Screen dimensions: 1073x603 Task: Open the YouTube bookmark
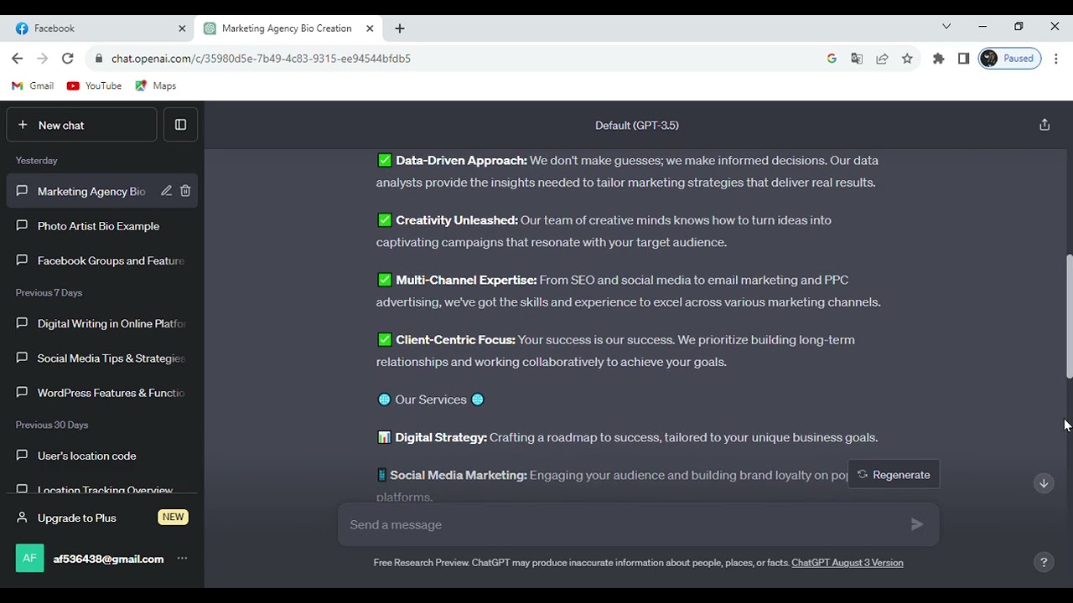[x=94, y=85]
